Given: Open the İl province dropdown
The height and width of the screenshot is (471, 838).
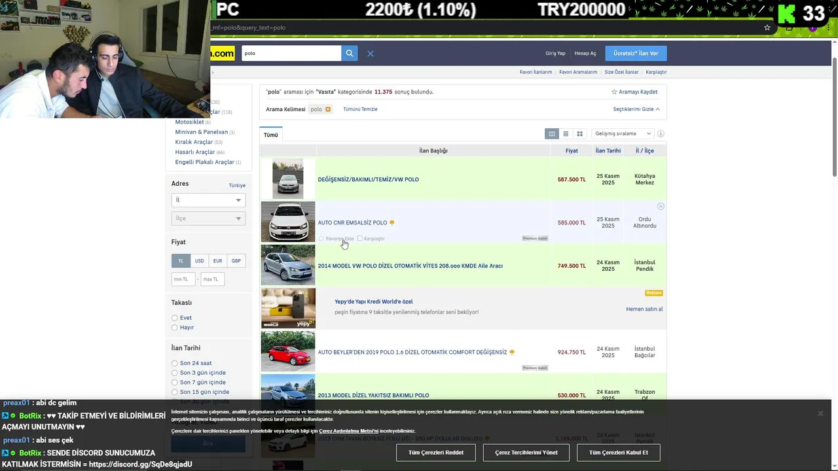Looking at the screenshot, I should tap(208, 200).
